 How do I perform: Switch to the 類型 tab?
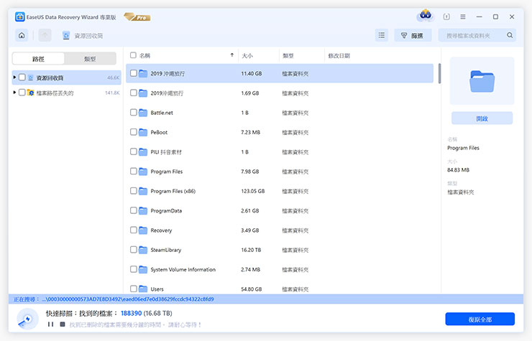point(90,59)
